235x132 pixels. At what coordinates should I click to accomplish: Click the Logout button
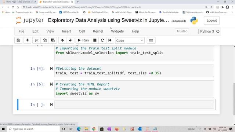(x=211, y=21)
